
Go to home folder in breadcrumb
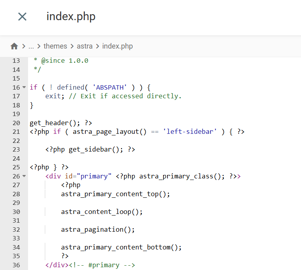(x=14, y=46)
